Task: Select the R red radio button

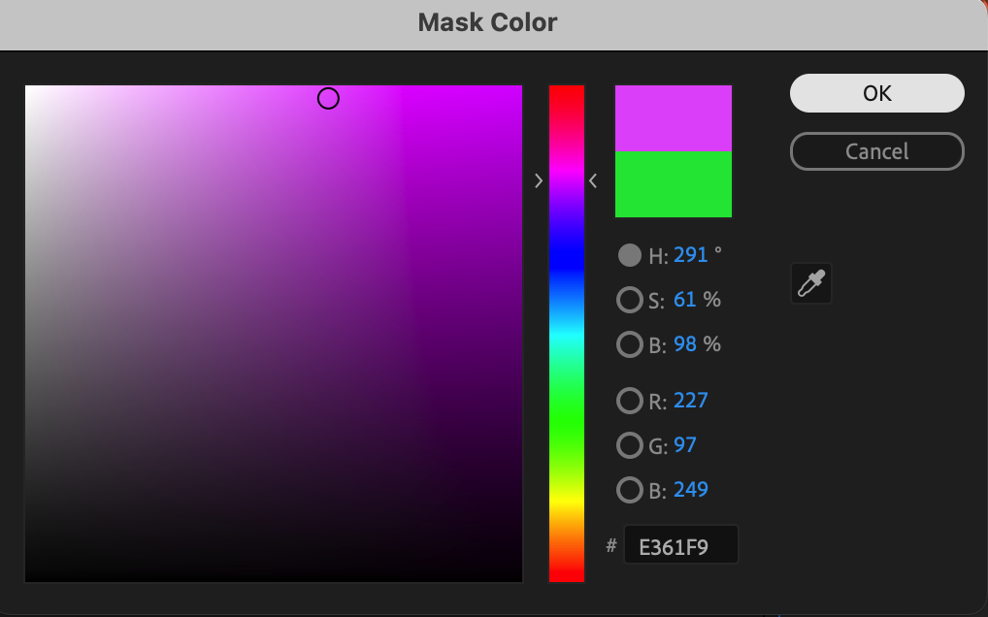Action: click(x=630, y=401)
